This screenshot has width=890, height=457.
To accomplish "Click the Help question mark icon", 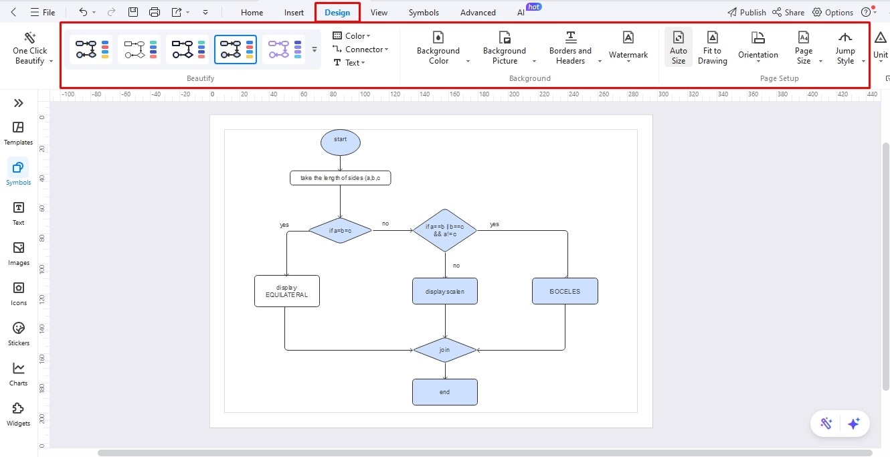I will point(866,12).
